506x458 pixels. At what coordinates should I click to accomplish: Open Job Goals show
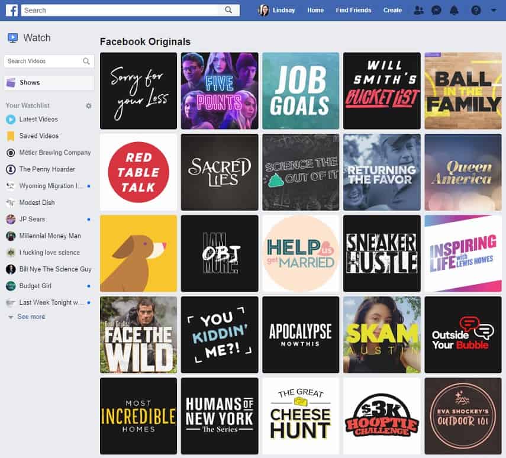tap(301, 91)
